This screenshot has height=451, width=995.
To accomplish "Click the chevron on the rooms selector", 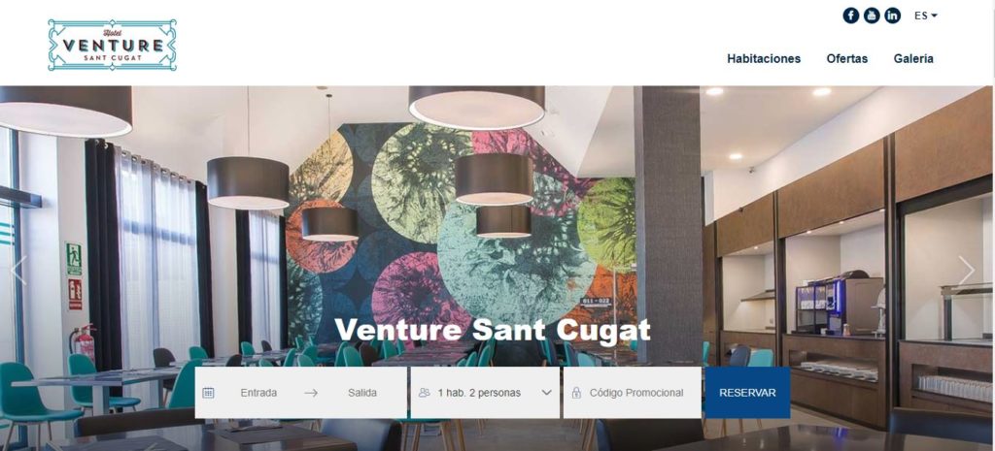I will click(x=547, y=393).
